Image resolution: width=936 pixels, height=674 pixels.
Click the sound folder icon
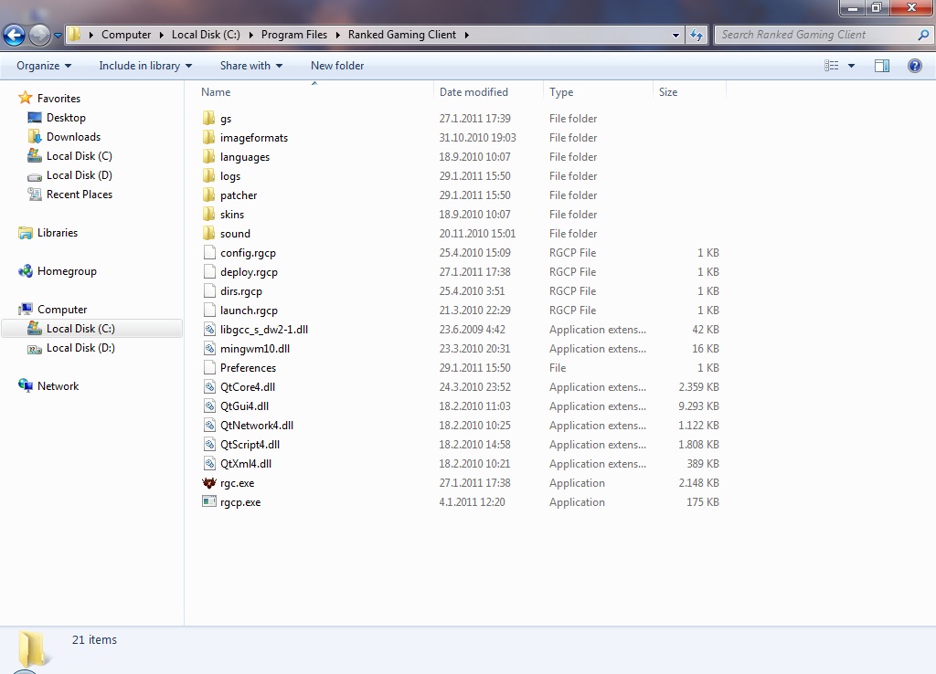[x=208, y=233]
